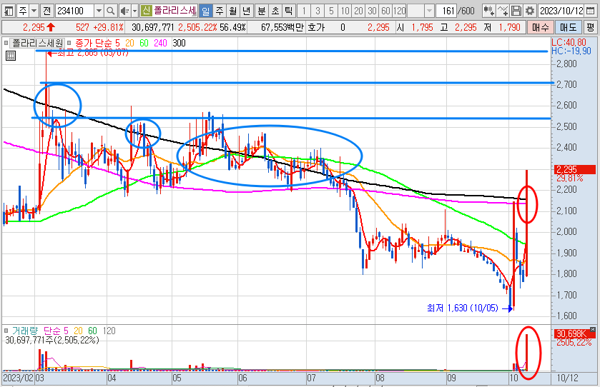Click the red 5 moving average label
Viewport: 600px width, 387px height.
click(117, 43)
